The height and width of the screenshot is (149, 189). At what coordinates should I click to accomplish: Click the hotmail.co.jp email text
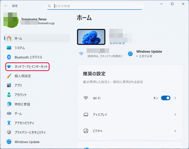coord(46,23)
